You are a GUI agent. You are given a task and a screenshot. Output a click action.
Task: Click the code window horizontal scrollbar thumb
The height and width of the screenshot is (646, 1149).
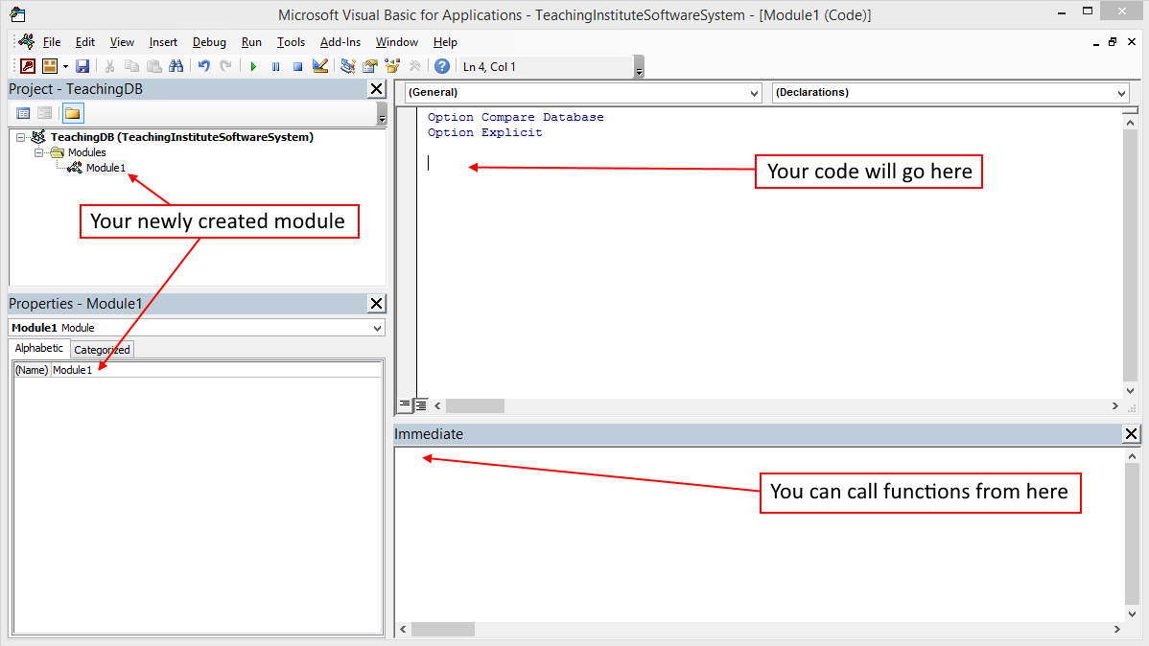(x=475, y=405)
